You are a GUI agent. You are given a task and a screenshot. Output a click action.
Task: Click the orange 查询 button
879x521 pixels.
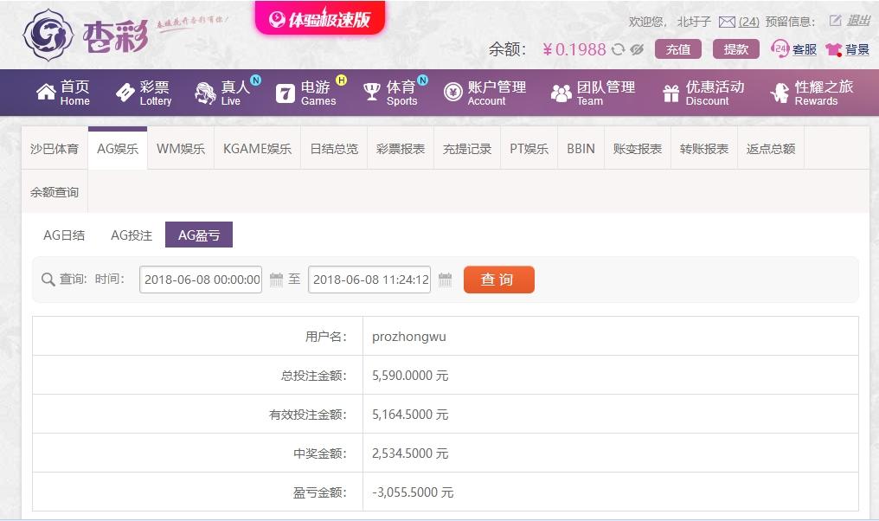(499, 280)
